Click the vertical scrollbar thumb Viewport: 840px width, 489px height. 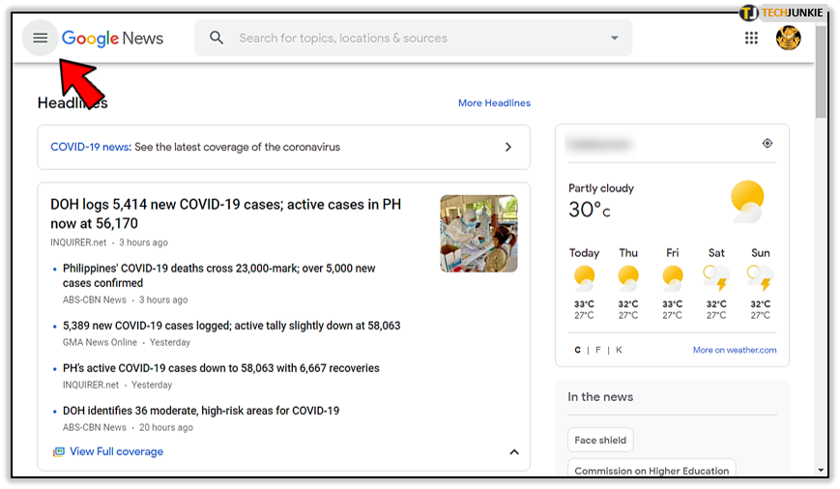click(821, 72)
